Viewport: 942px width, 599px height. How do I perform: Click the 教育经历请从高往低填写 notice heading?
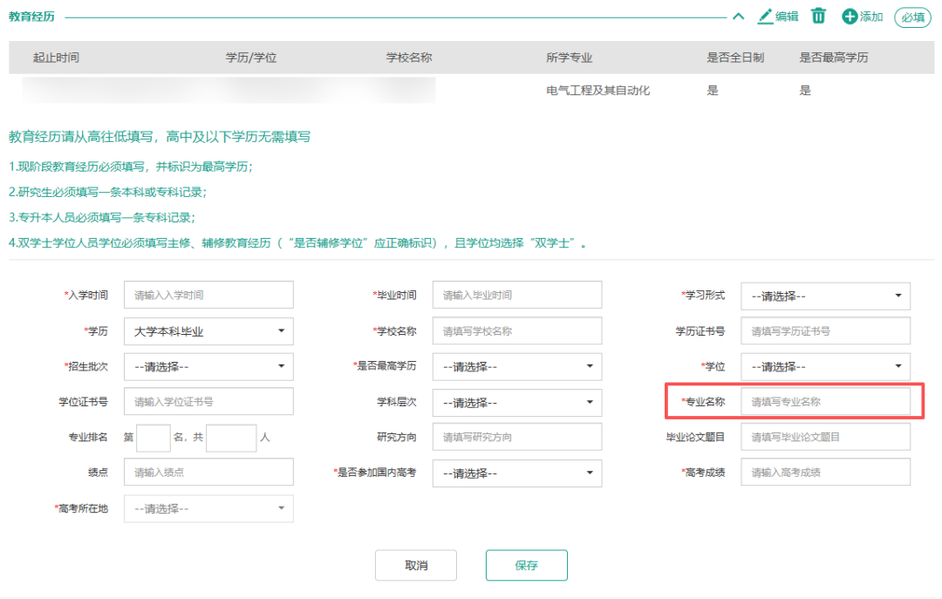coord(160,137)
